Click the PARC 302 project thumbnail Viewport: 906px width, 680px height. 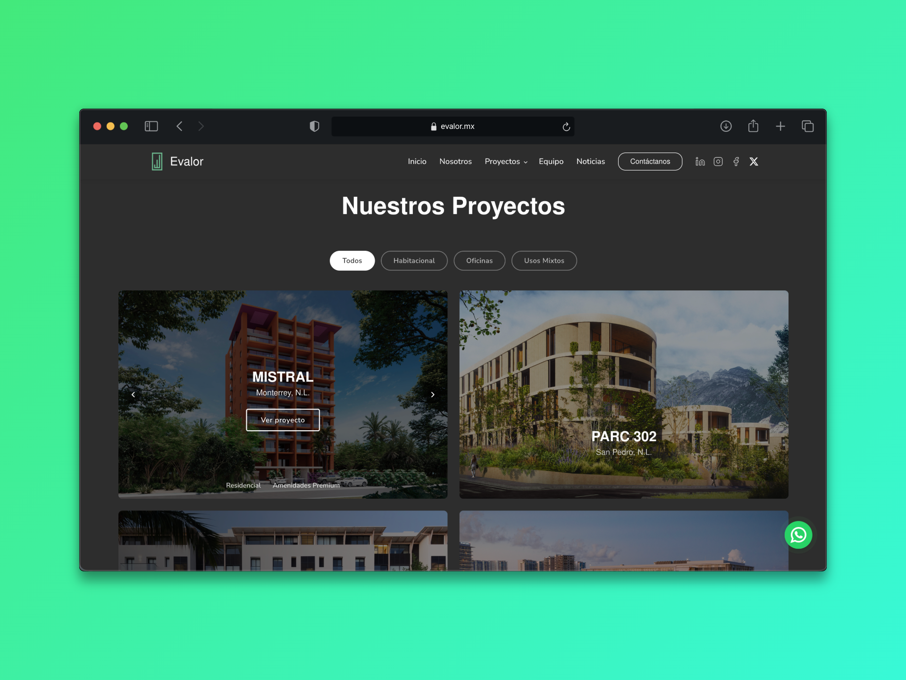coord(623,394)
